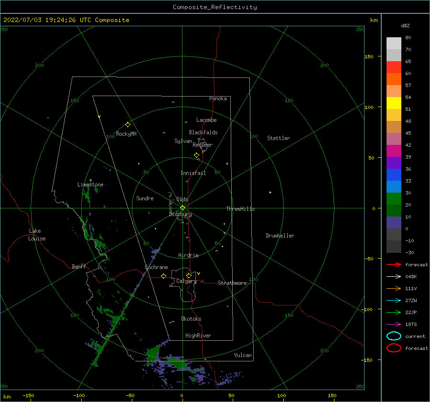Click the Sylvan label
The width and height of the screenshot is (430, 402).
[183, 141]
